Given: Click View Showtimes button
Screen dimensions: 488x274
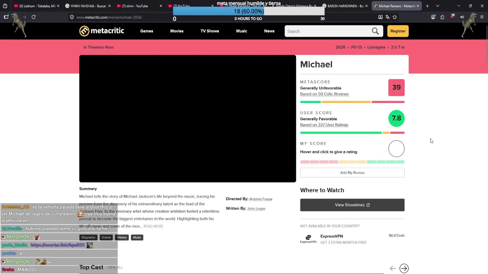Looking at the screenshot, I should pos(352,205).
